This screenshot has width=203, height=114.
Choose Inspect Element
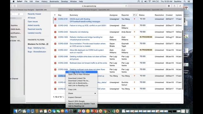coord(82,97)
